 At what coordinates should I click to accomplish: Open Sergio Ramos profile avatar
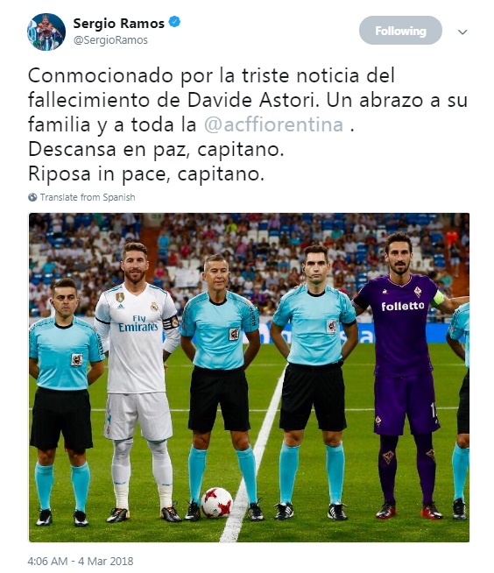46,32
